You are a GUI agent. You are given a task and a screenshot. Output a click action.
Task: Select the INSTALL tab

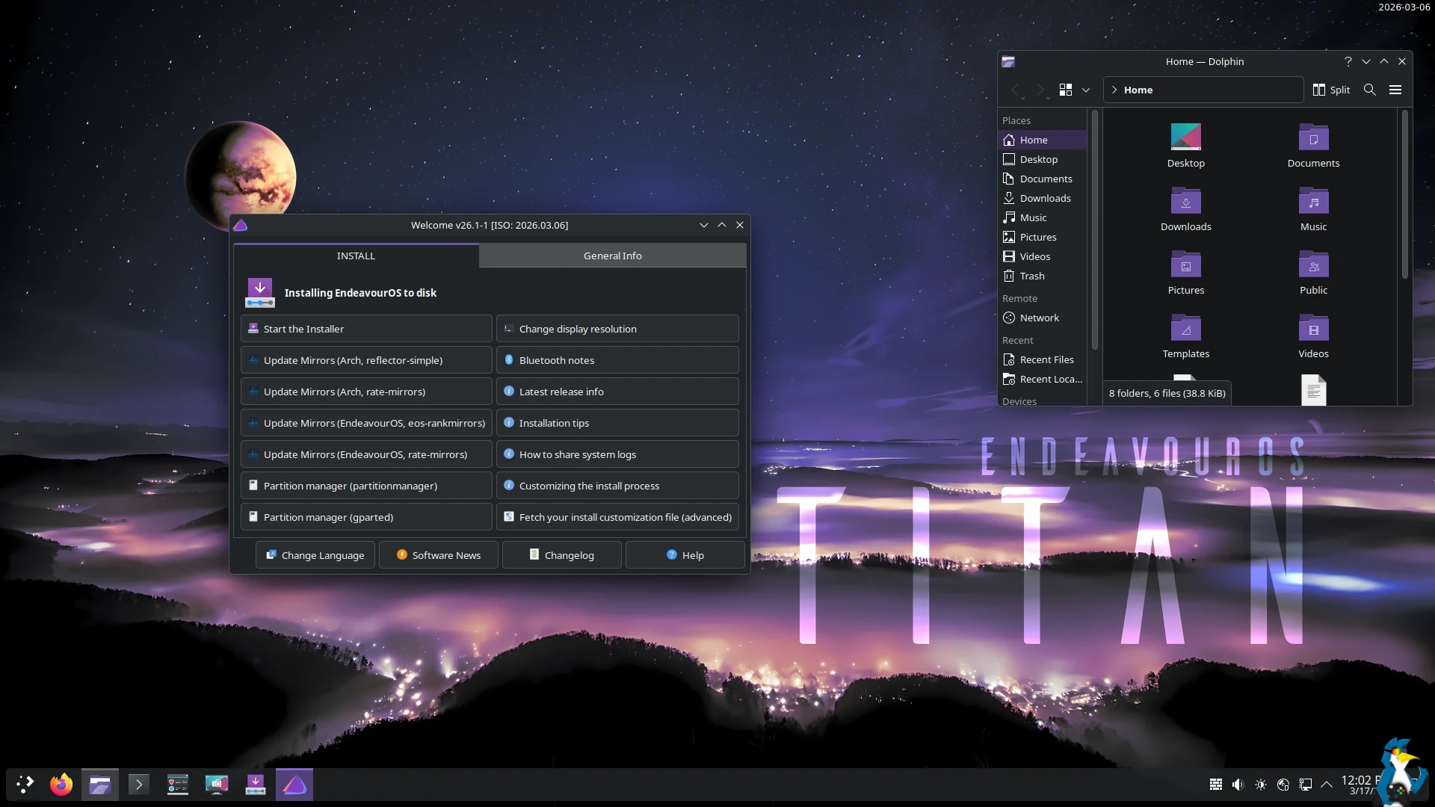(x=356, y=256)
